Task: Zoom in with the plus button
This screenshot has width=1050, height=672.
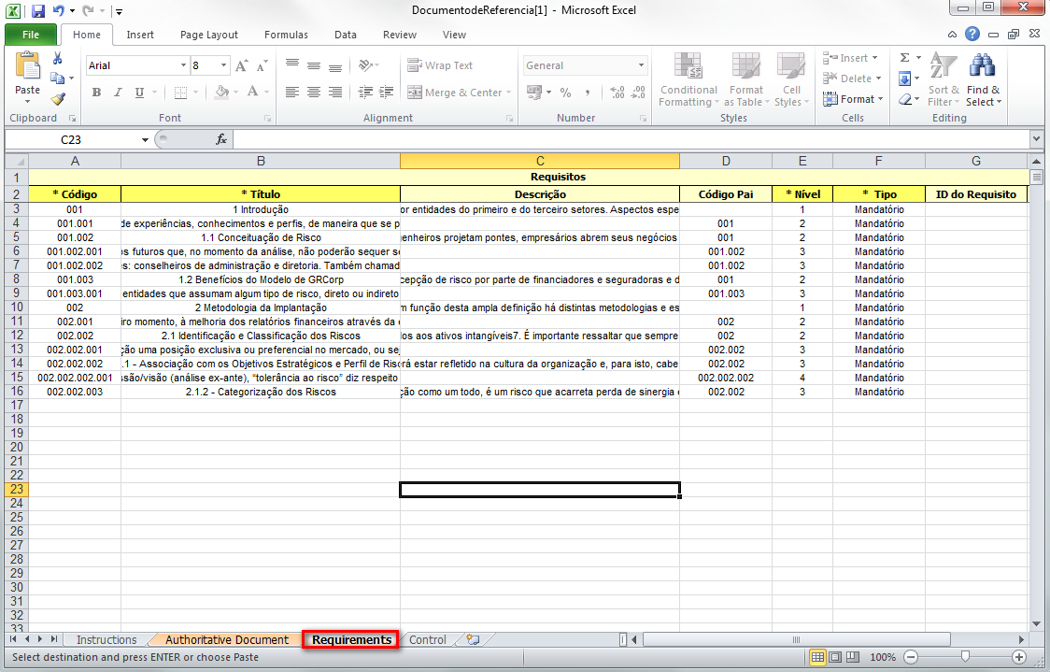Action: (1018, 657)
